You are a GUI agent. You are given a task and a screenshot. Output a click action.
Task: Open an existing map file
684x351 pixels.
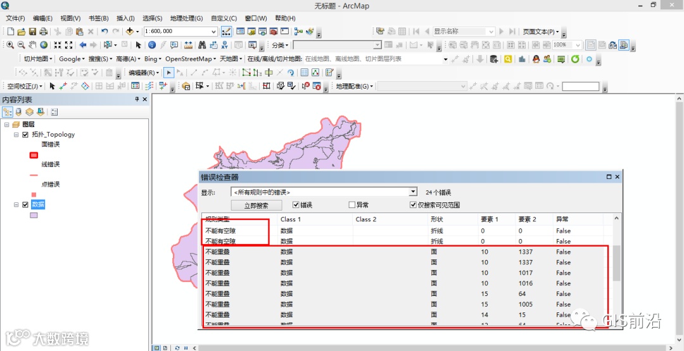coord(22,32)
